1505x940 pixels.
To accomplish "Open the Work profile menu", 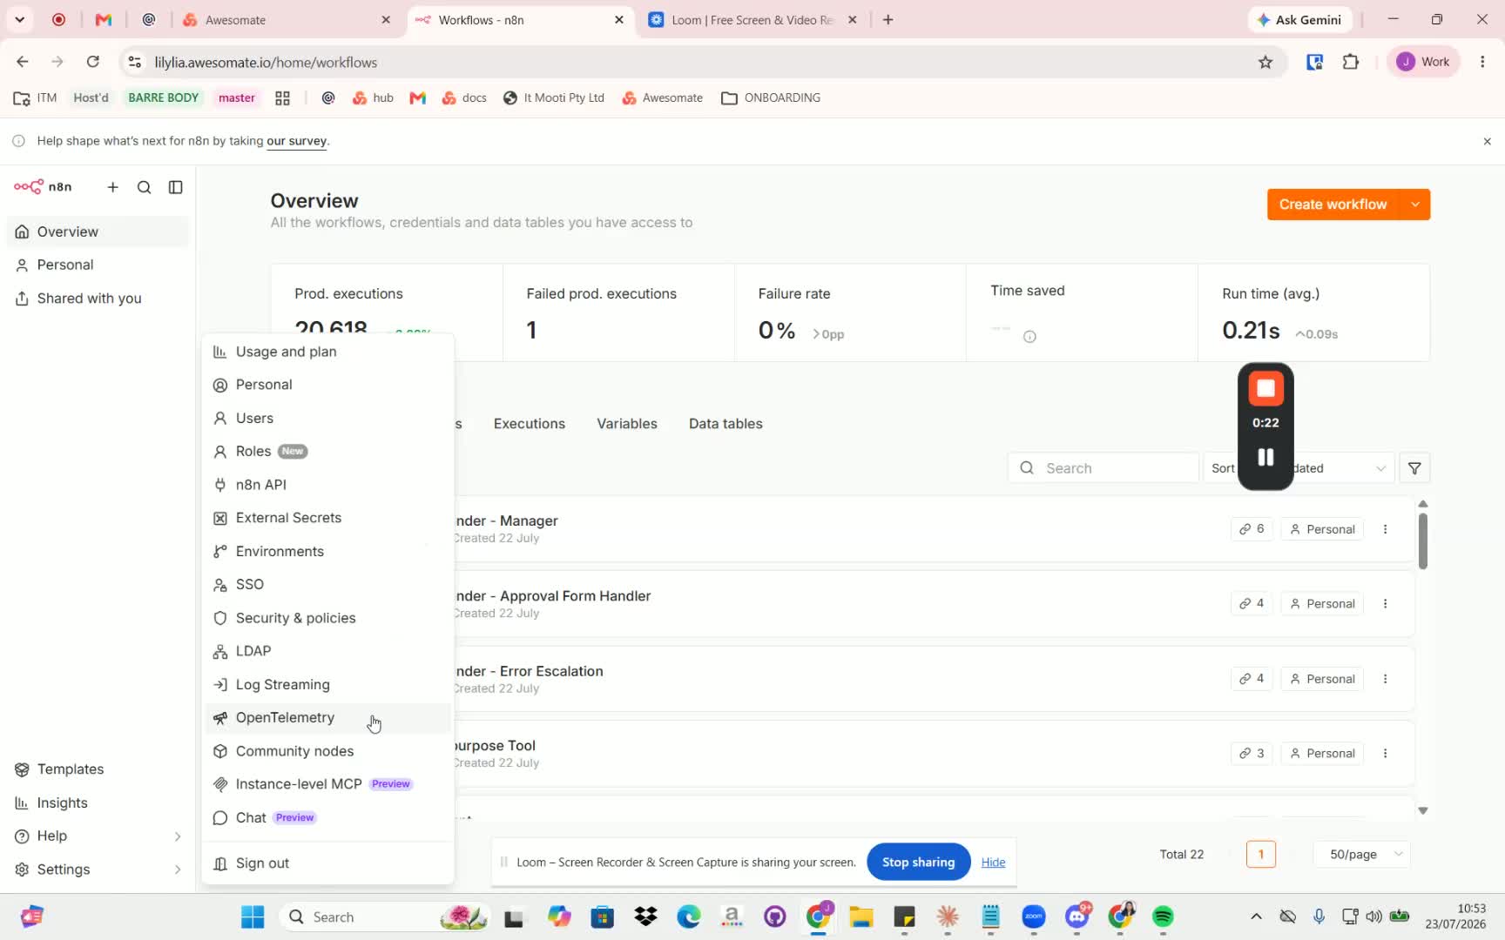I will (1423, 62).
